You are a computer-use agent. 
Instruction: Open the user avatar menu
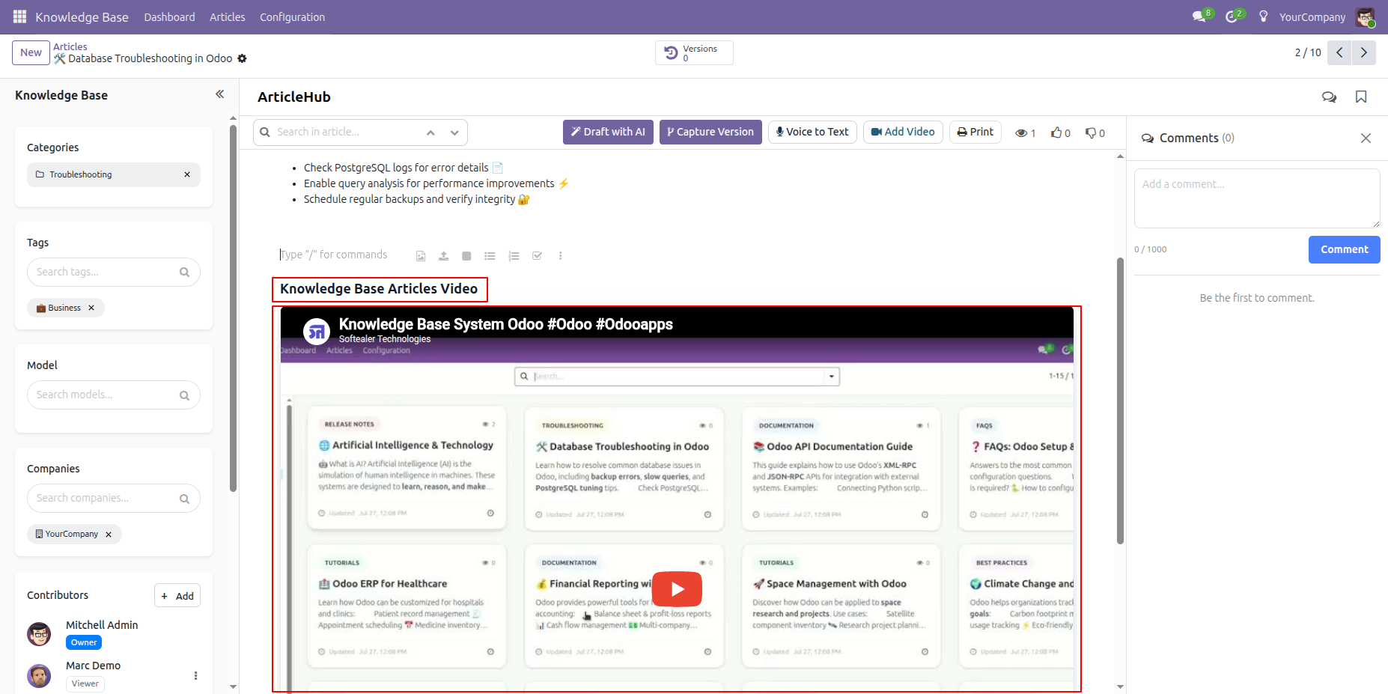point(1365,16)
